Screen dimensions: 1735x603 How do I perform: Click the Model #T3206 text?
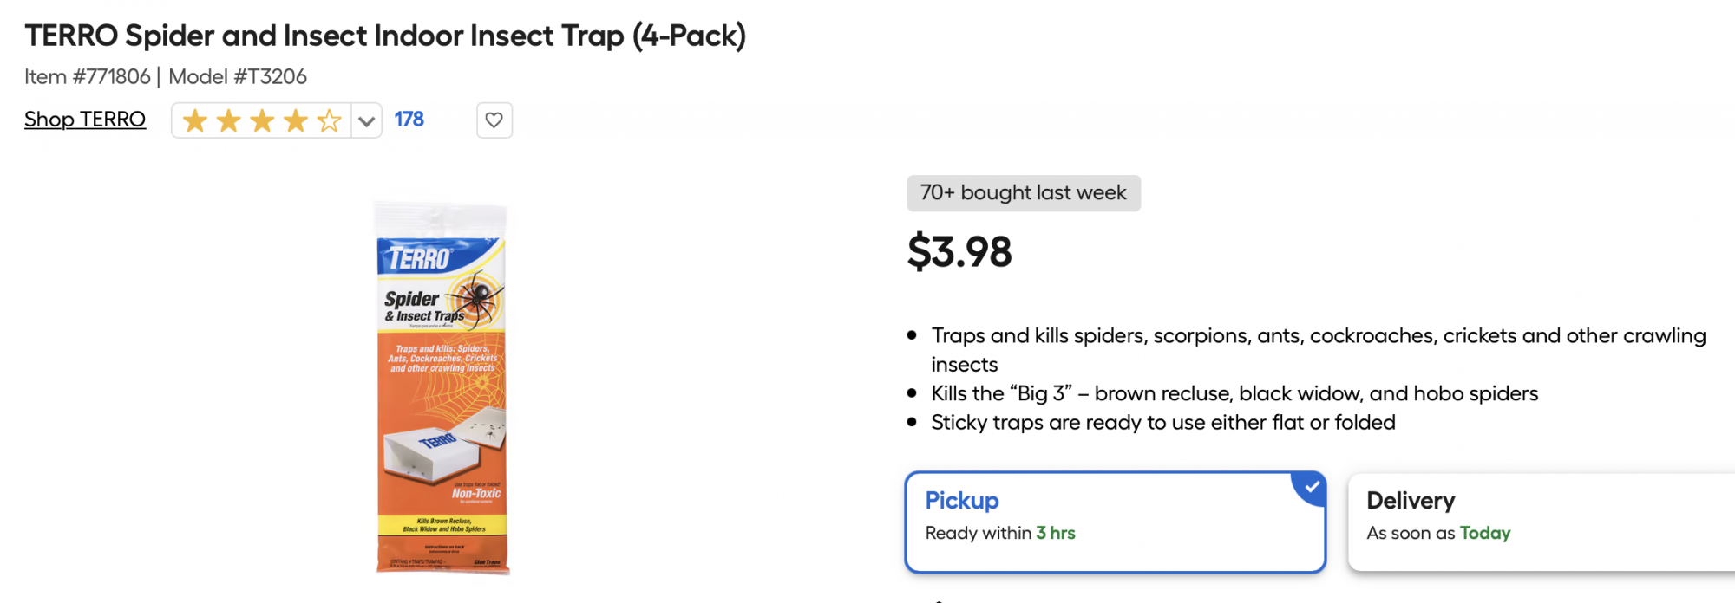pos(238,77)
